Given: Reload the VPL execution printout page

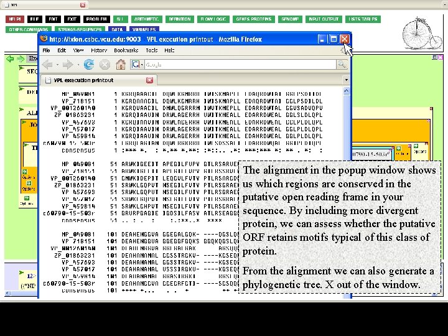Looking at the screenshot, I should (89, 65).
